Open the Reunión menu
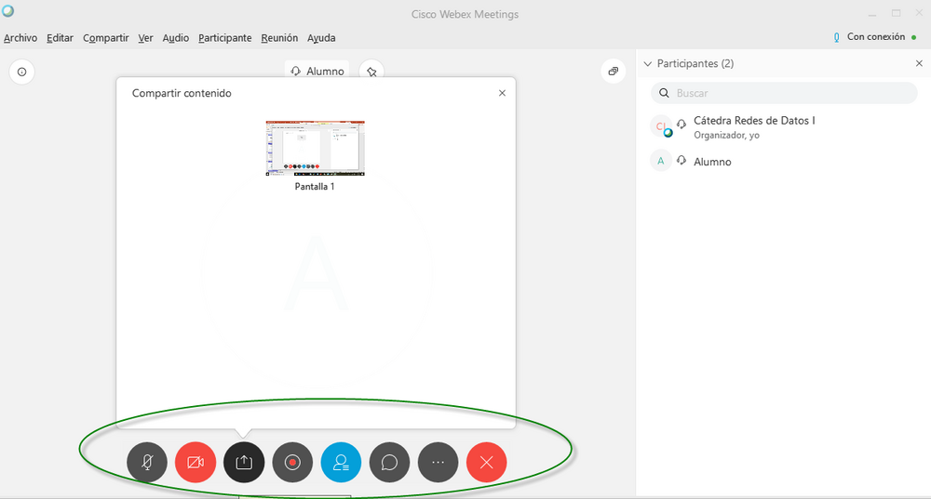 click(x=279, y=38)
